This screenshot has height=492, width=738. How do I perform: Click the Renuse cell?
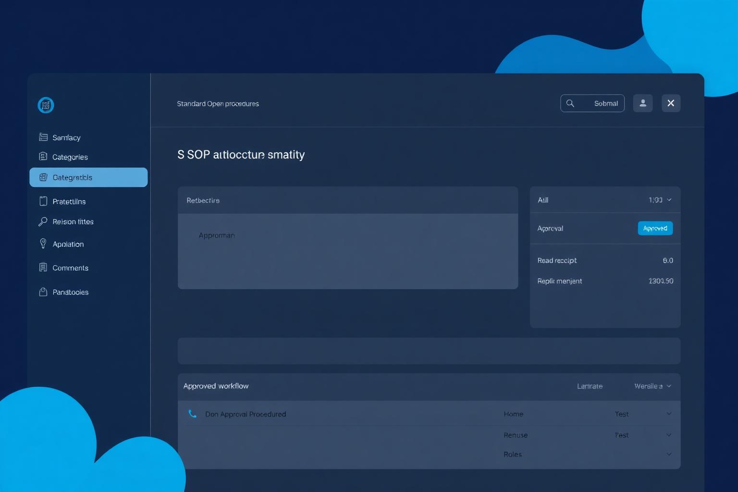tap(516, 435)
